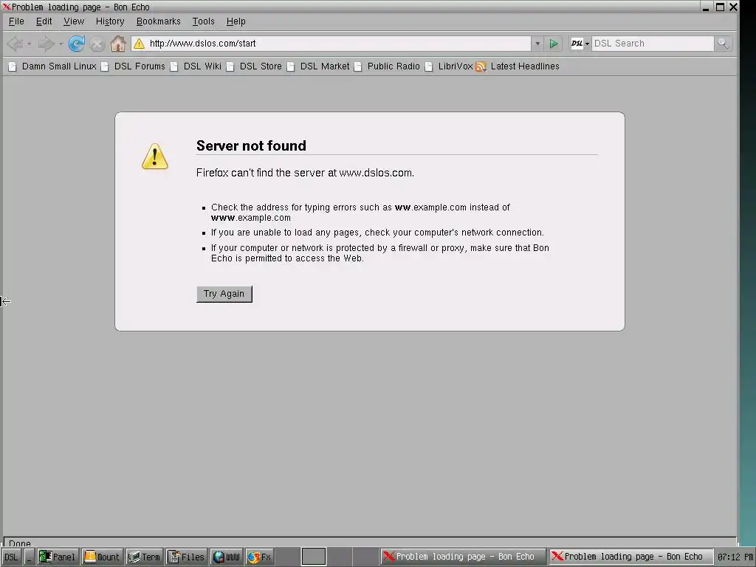Maximize the Bon Echo window
This screenshot has height=567, width=756.
pyautogui.click(x=720, y=7)
